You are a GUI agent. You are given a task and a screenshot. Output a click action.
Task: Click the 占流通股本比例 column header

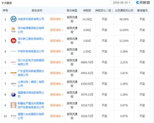point(124,10)
